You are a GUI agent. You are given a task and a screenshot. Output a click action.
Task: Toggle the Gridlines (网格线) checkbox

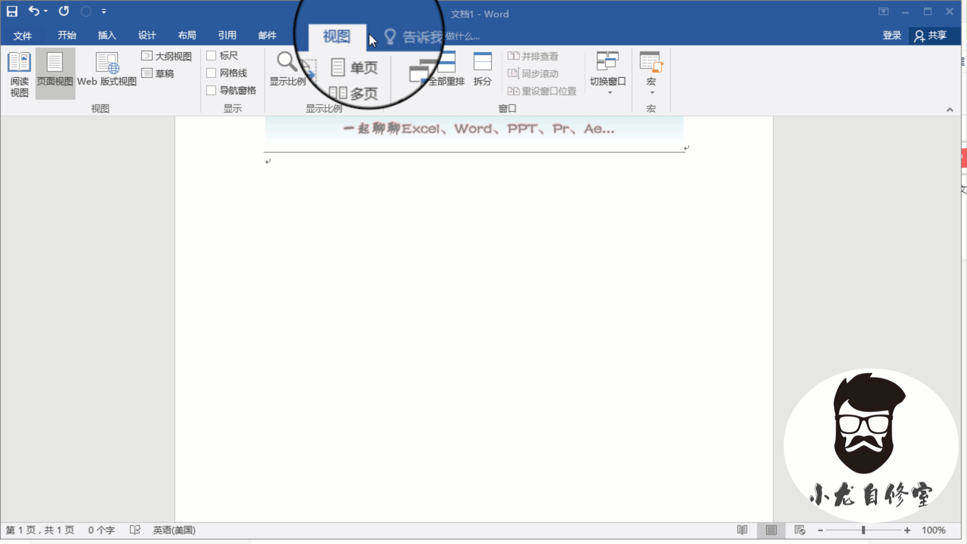tap(212, 73)
